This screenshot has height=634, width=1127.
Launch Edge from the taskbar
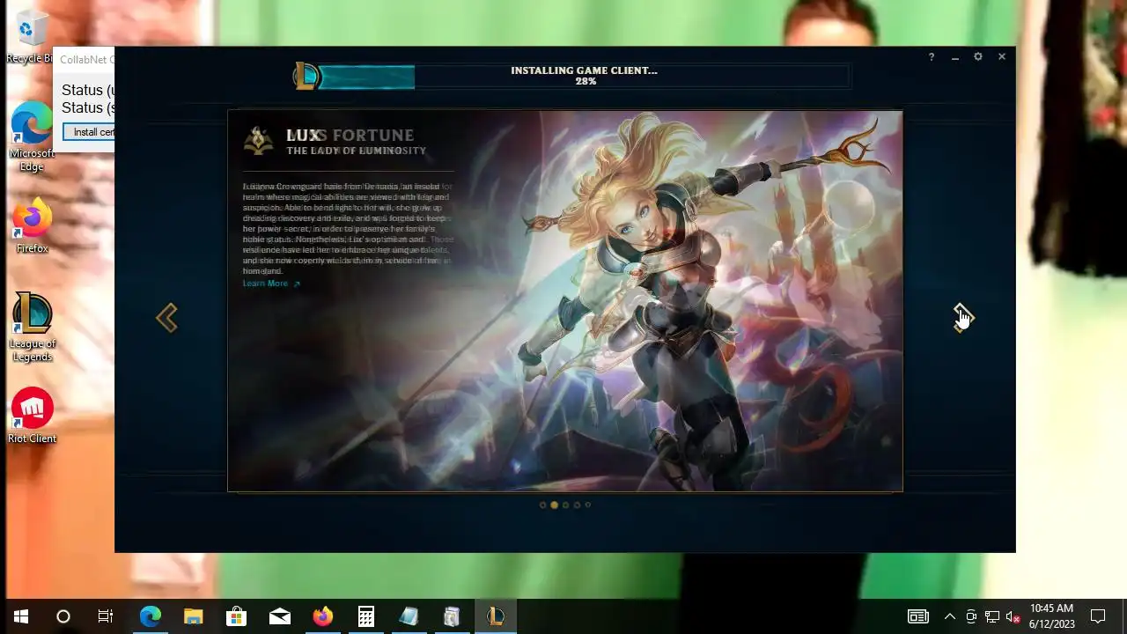[151, 616]
